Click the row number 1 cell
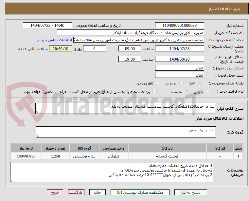This screenshot has width=249, height=201. tap(238, 156)
